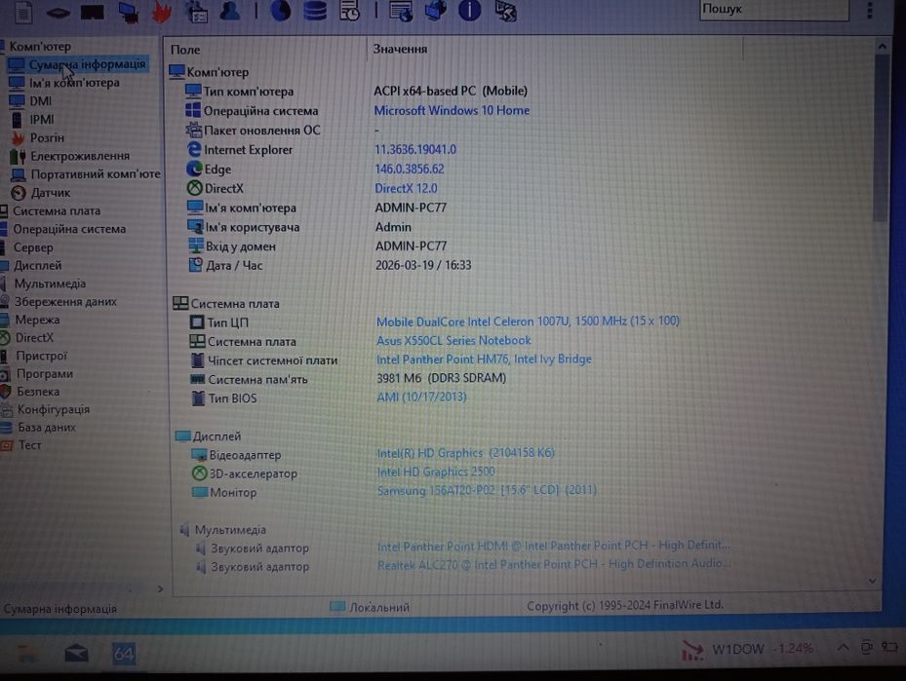The height and width of the screenshot is (681, 906).
Task: Open DirectX category in left tree
Action: click(34, 338)
